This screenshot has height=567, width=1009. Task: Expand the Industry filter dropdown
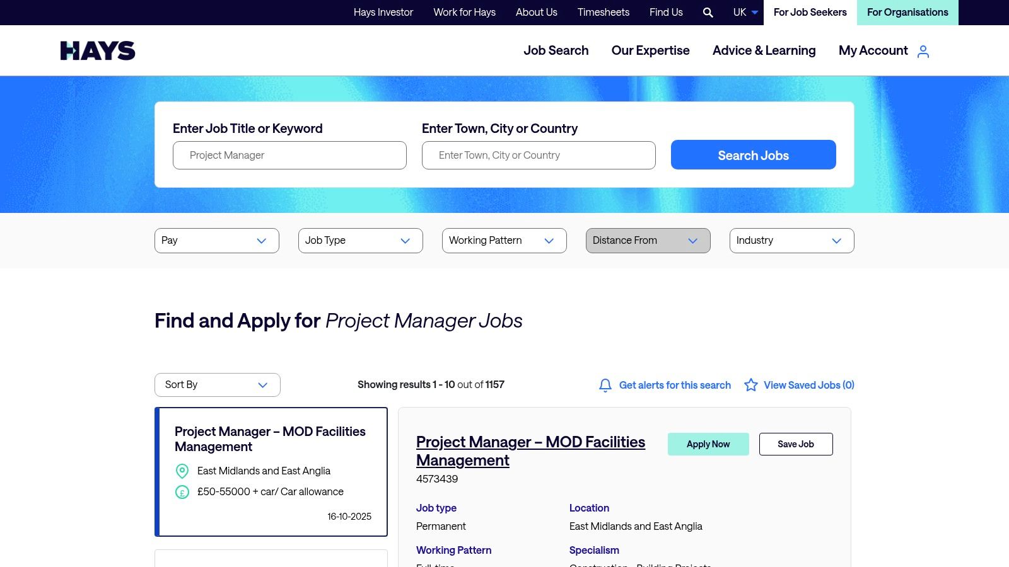click(x=792, y=241)
